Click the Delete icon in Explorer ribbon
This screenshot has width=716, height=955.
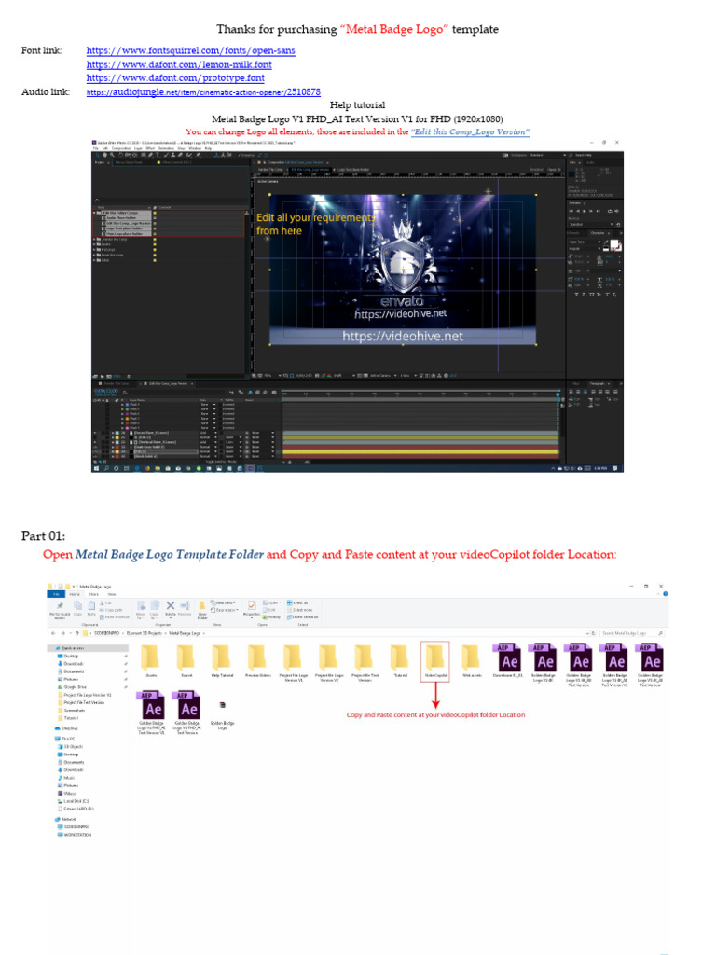170,608
